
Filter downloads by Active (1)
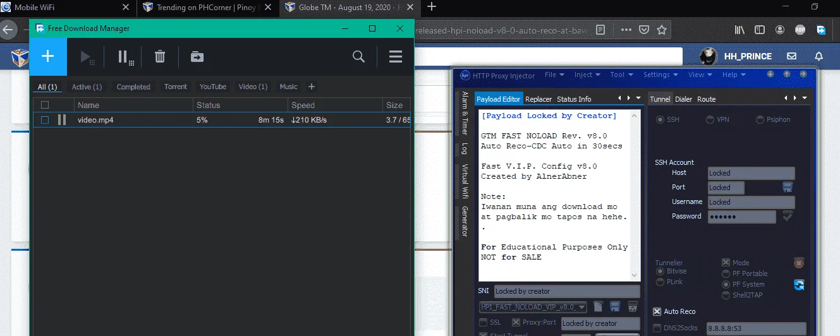[x=87, y=87]
